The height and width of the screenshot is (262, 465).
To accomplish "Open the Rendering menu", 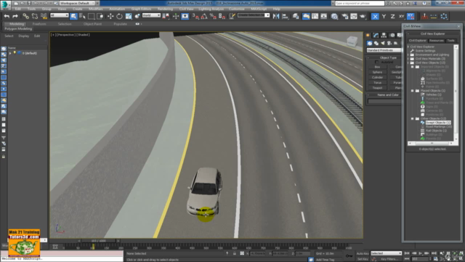I will pos(165,9).
